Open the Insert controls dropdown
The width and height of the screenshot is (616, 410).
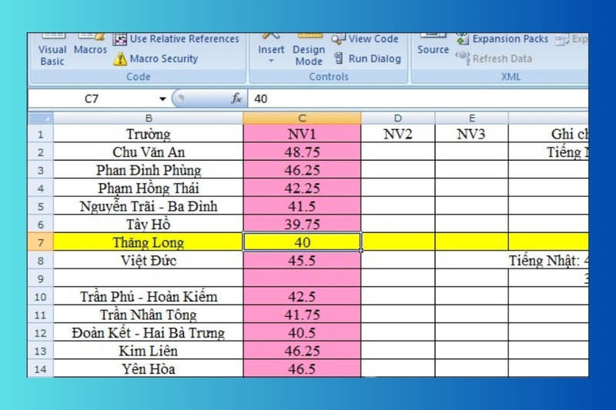271,49
